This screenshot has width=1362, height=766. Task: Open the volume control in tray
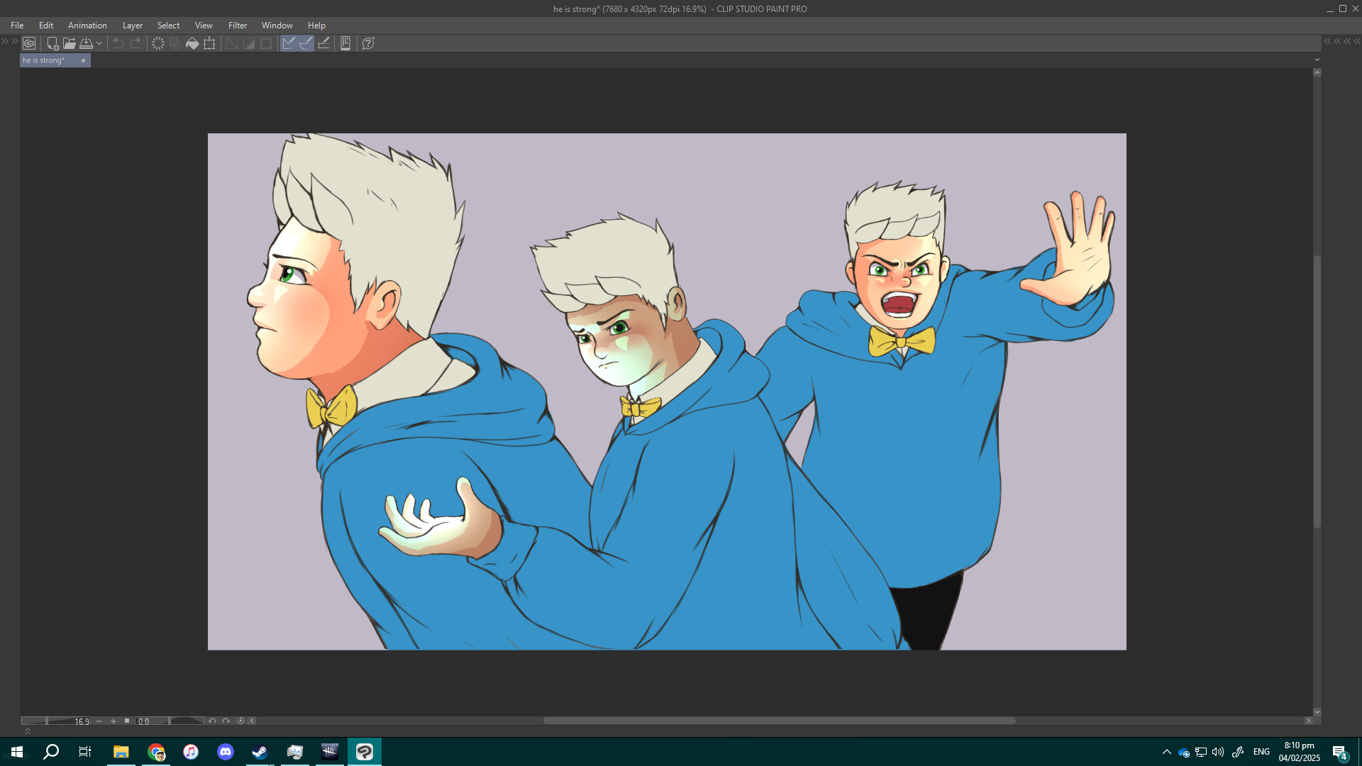click(x=1218, y=752)
